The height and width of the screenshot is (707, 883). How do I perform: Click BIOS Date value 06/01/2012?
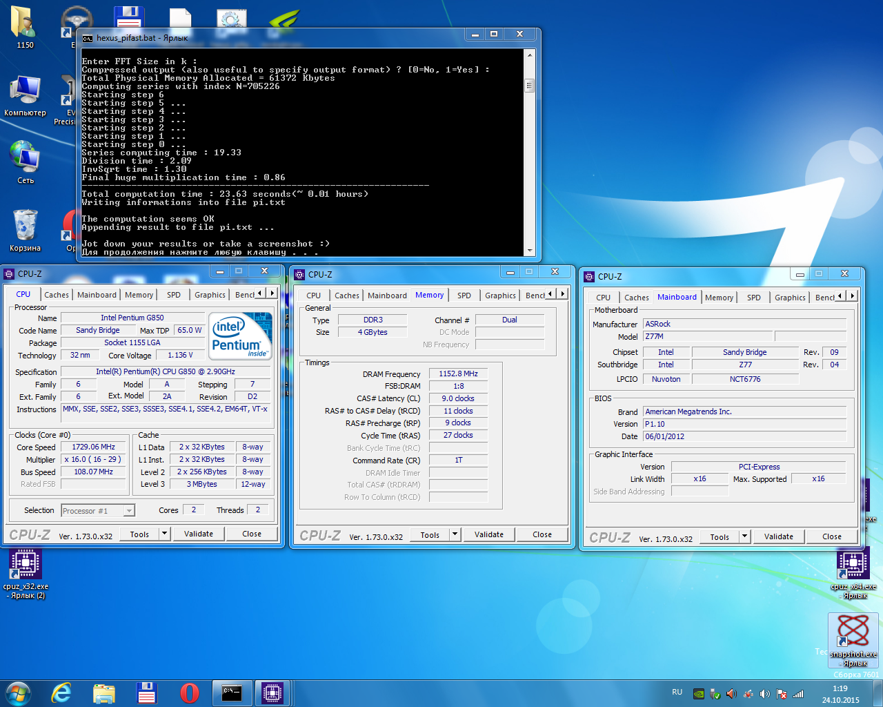click(x=744, y=436)
